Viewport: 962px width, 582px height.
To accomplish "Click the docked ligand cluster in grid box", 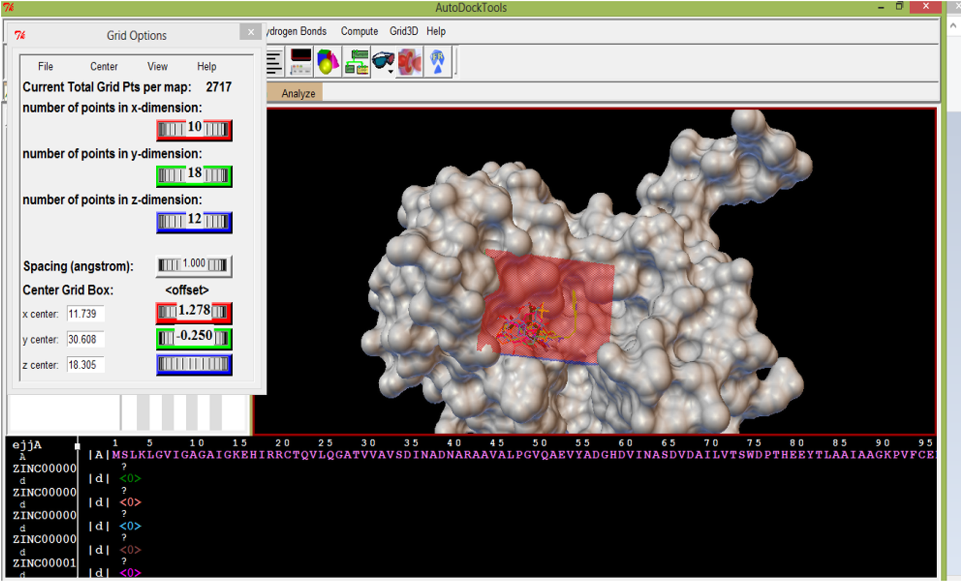I will click(x=531, y=327).
